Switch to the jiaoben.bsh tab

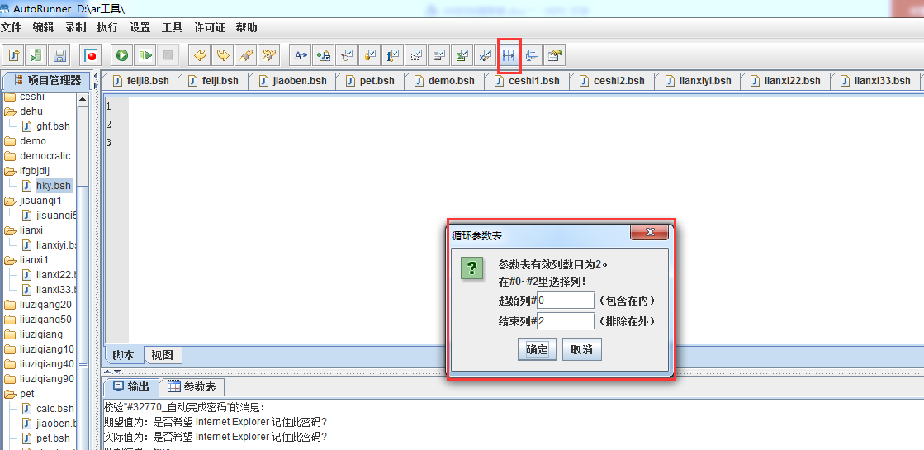point(292,81)
